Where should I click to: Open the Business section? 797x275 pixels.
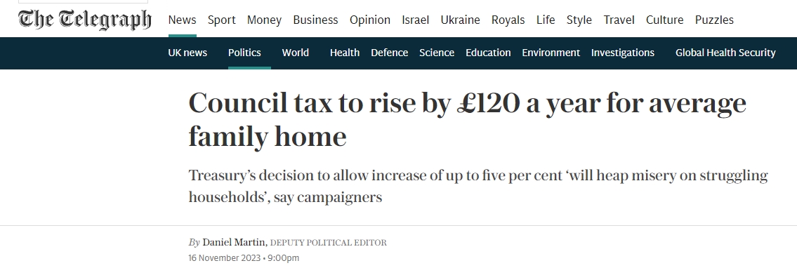[x=316, y=20]
